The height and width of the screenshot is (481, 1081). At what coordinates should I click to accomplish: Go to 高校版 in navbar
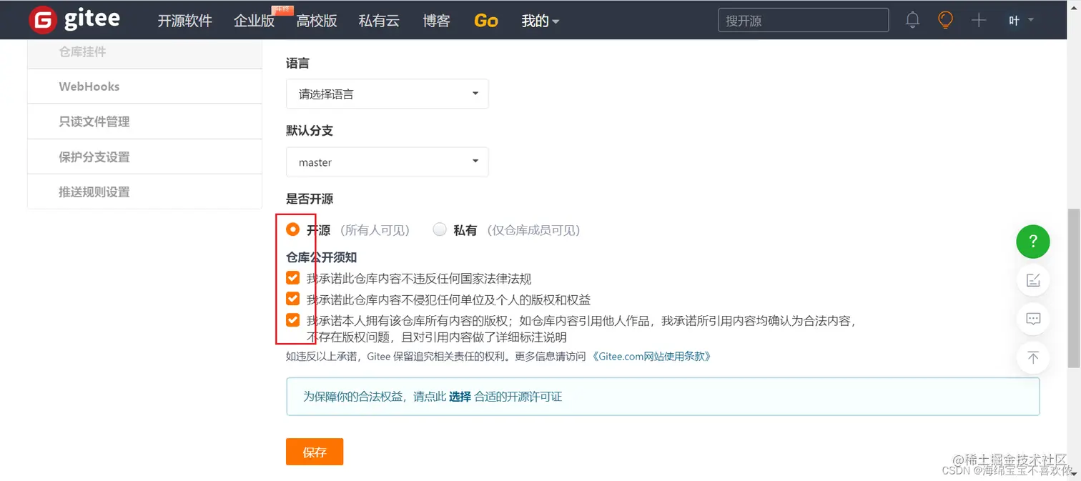coord(317,21)
